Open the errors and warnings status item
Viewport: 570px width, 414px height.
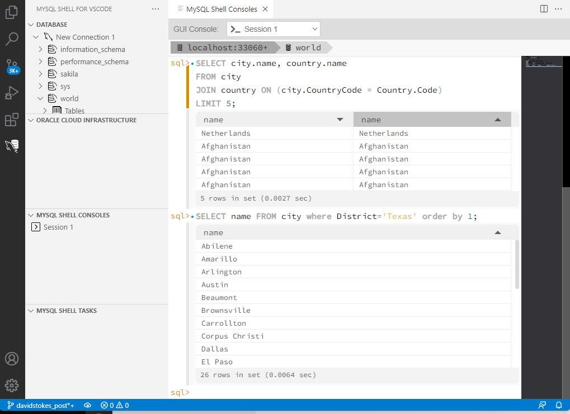coord(115,405)
